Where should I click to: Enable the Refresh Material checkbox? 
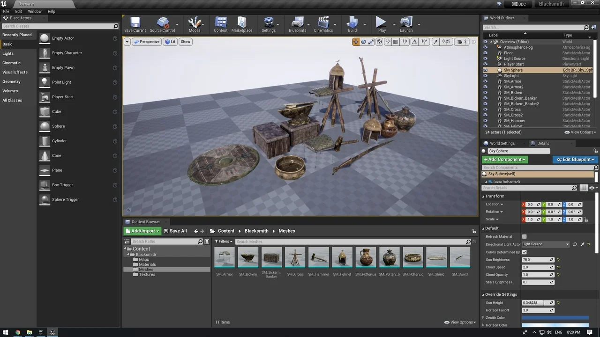click(x=524, y=237)
